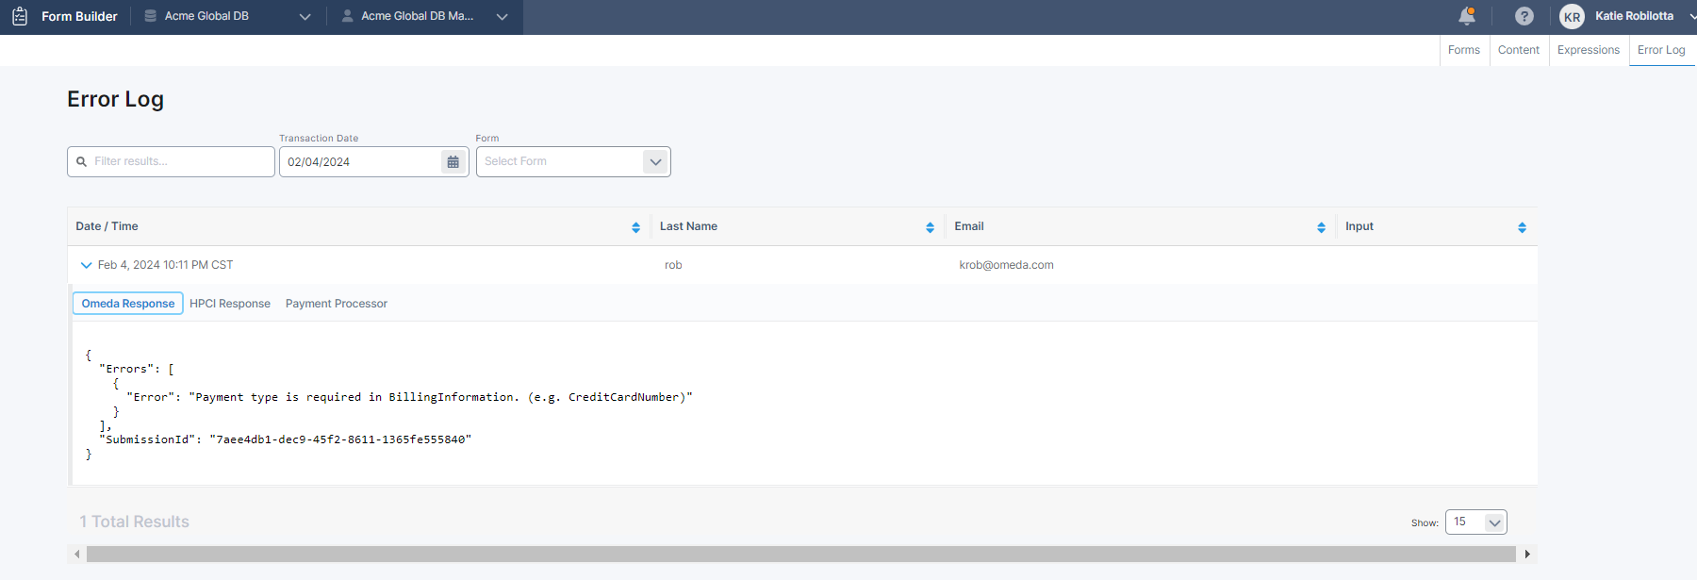
Task: Switch to the Payment Processor tab
Action: [x=337, y=304]
